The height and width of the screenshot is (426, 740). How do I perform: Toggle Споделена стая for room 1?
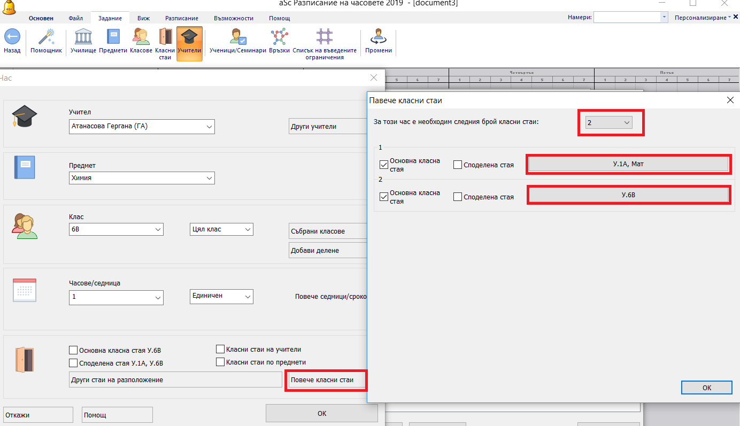point(458,165)
